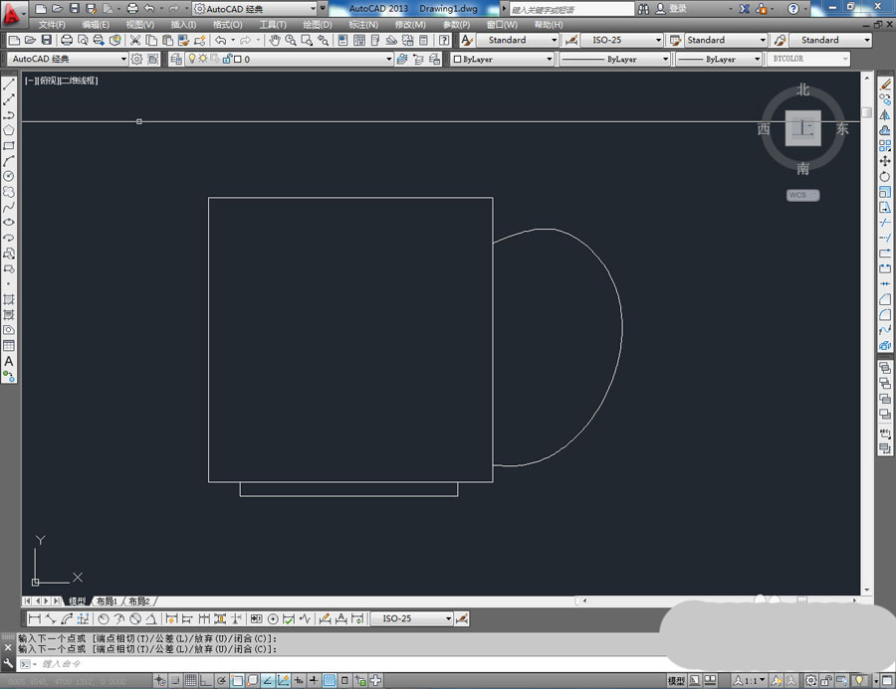Select the Rotate modify tool
The width and height of the screenshot is (896, 689).
click(x=885, y=177)
